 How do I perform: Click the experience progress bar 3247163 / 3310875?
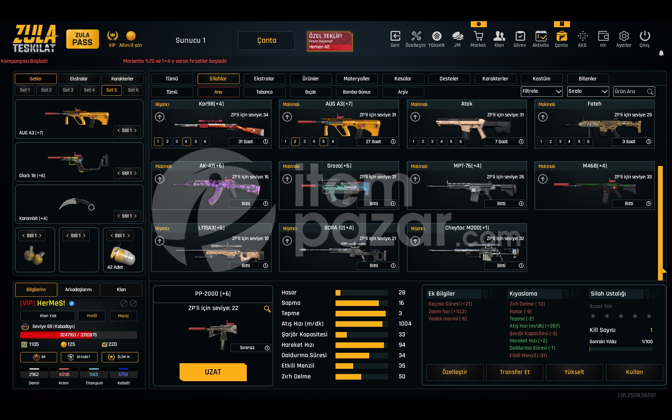[x=79, y=335]
